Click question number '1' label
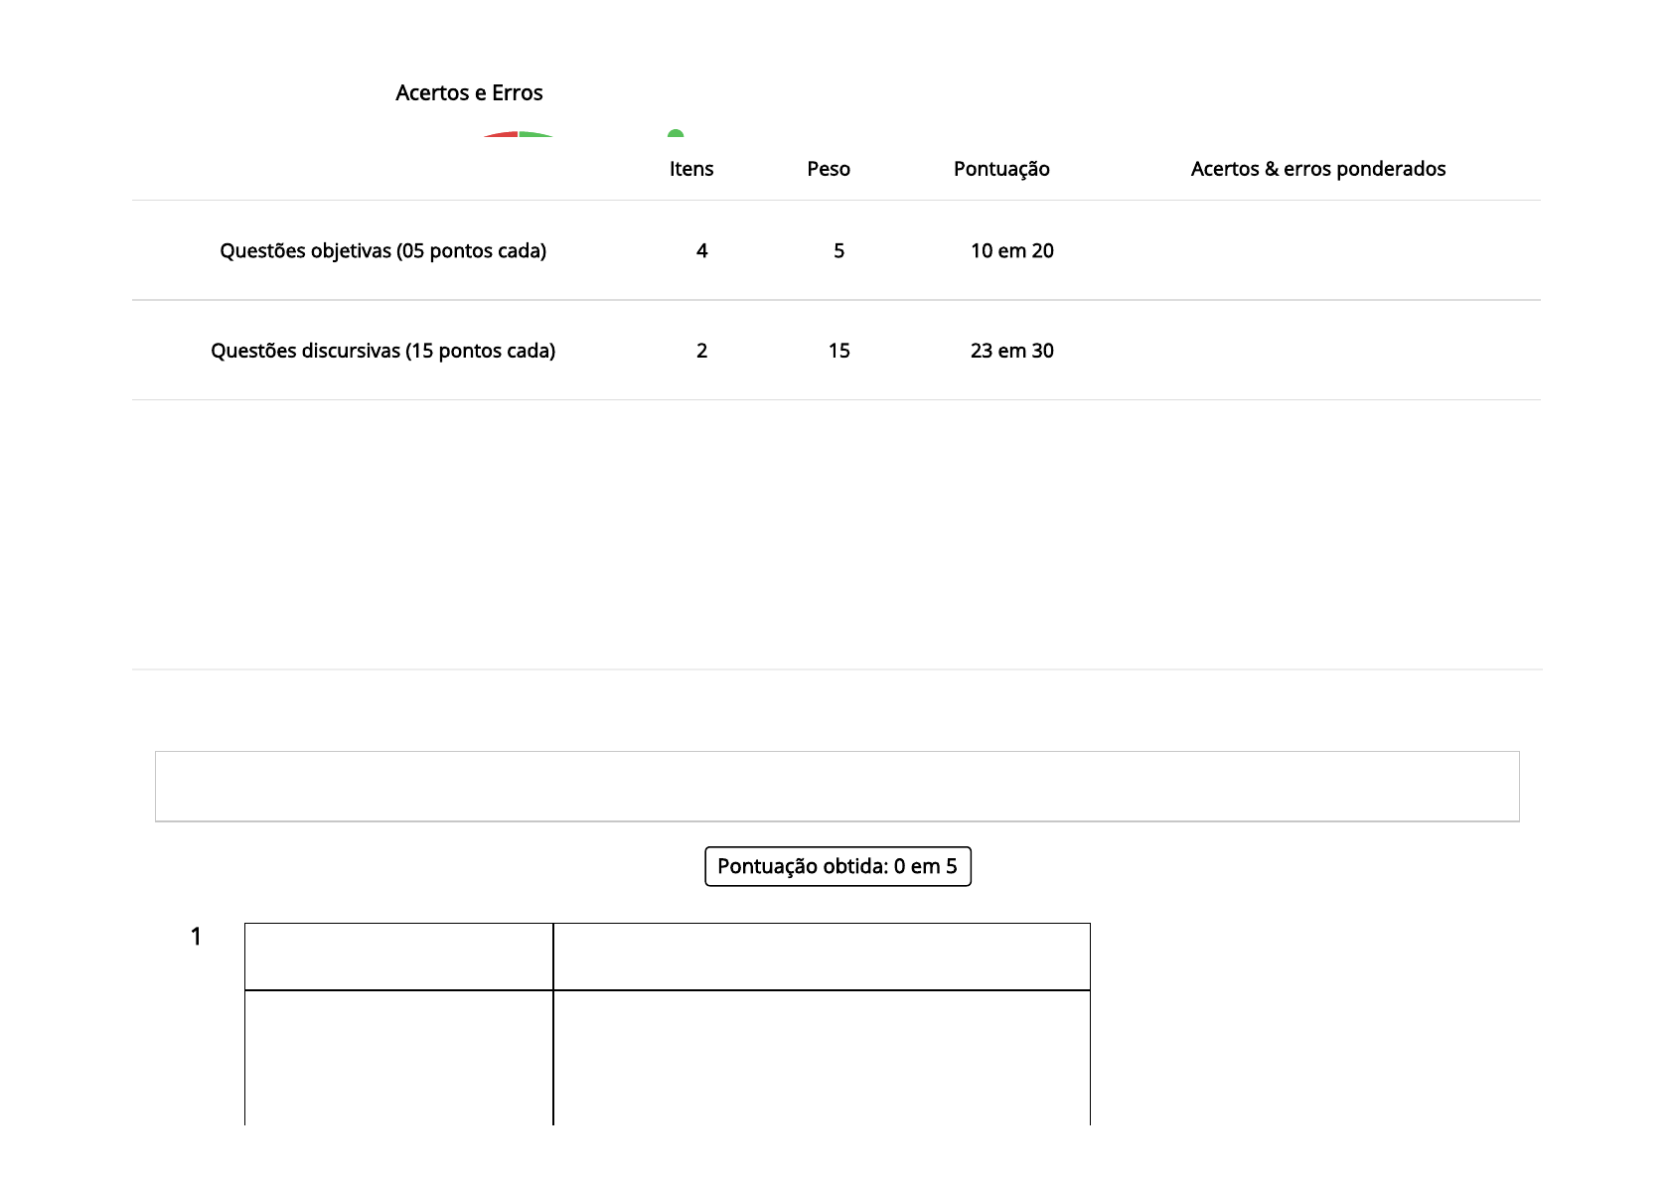The width and height of the screenshot is (1673, 1182). (x=196, y=937)
